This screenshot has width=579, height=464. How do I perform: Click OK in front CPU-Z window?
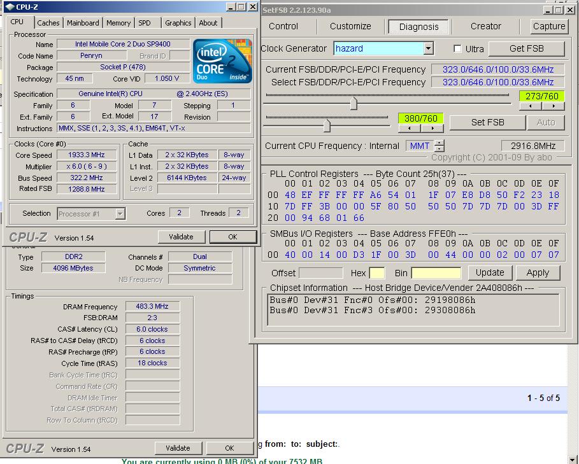pos(232,237)
